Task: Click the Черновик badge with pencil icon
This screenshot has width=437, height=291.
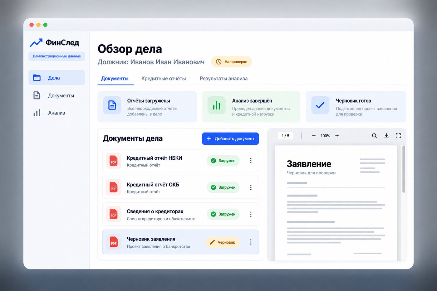Action: (222, 242)
